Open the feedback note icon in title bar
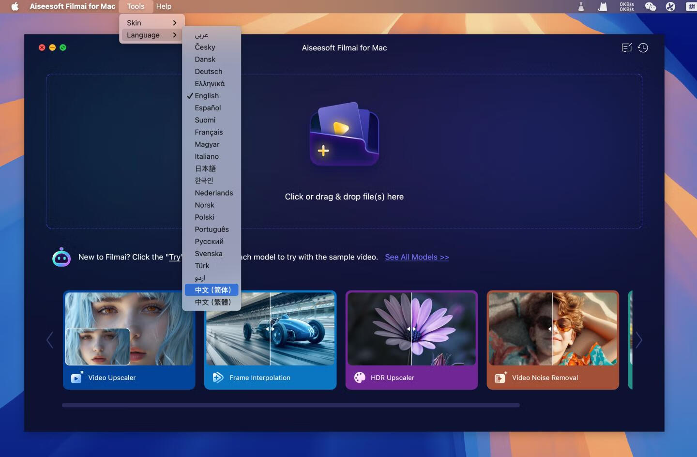697x457 pixels. click(626, 47)
